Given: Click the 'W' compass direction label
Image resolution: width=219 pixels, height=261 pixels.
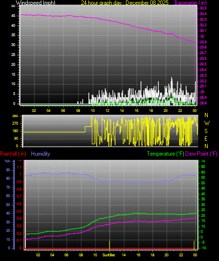Looking at the screenshot, I should click(207, 123).
